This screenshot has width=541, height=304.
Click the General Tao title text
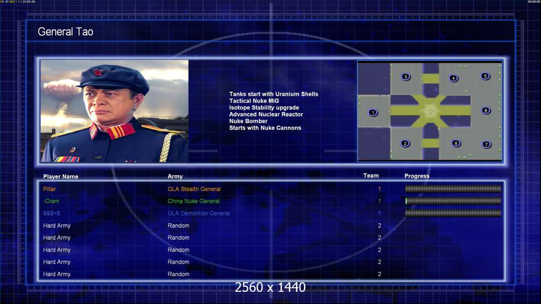(65, 32)
